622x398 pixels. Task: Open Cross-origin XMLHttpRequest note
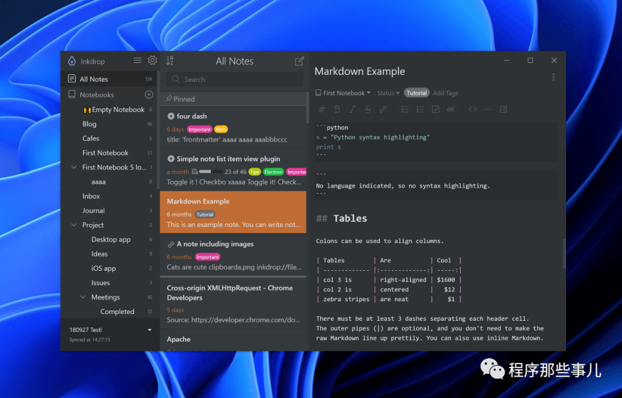coord(233,303)
